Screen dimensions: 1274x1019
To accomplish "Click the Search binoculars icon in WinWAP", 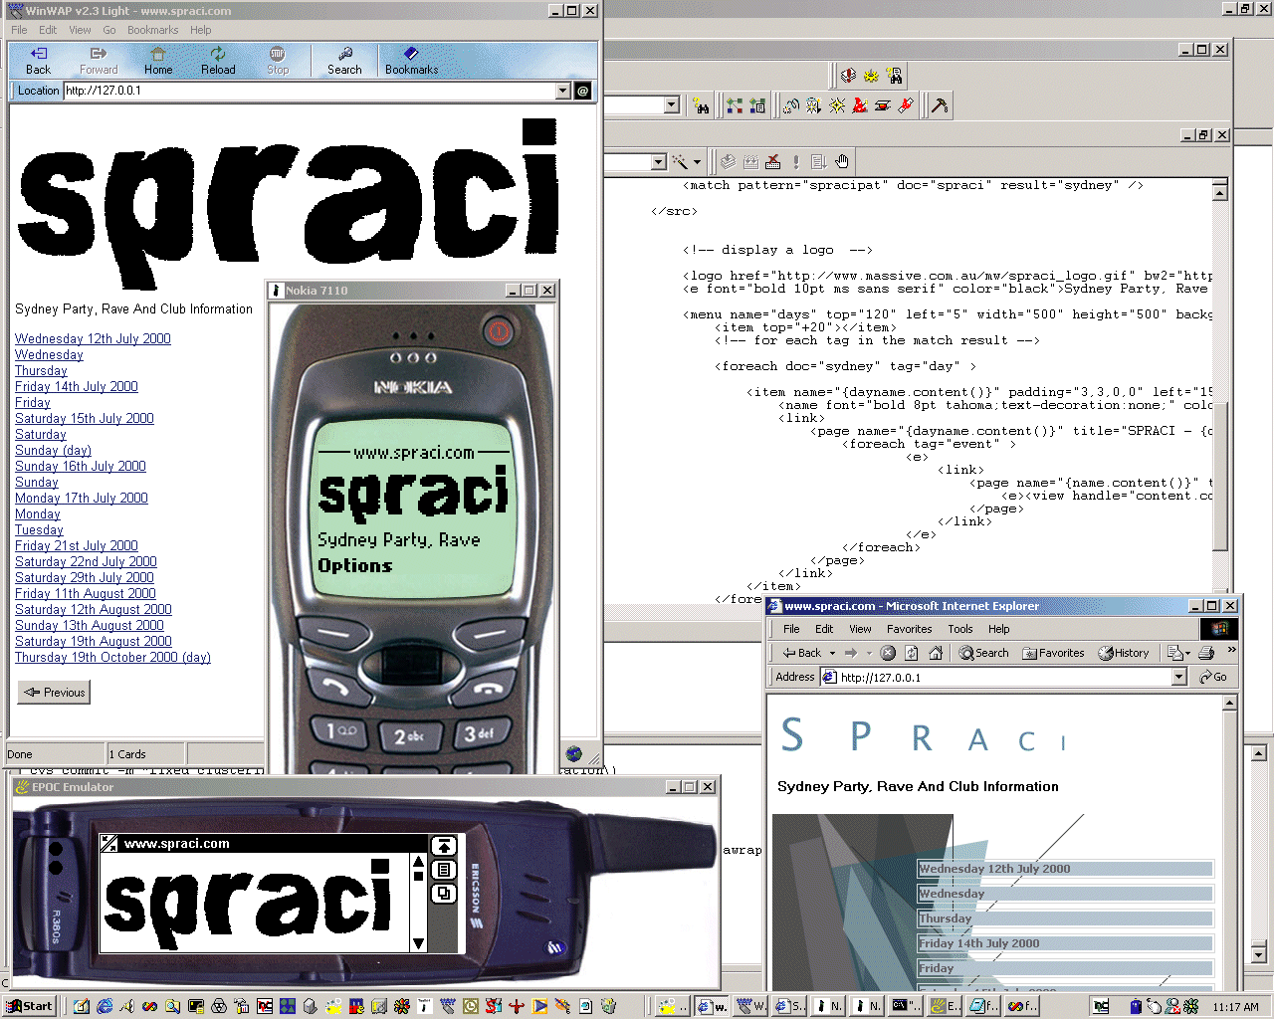I will [x=344, y=61].
